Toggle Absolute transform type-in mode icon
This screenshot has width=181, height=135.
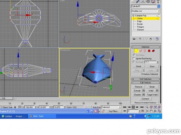[x=20, y=107]
